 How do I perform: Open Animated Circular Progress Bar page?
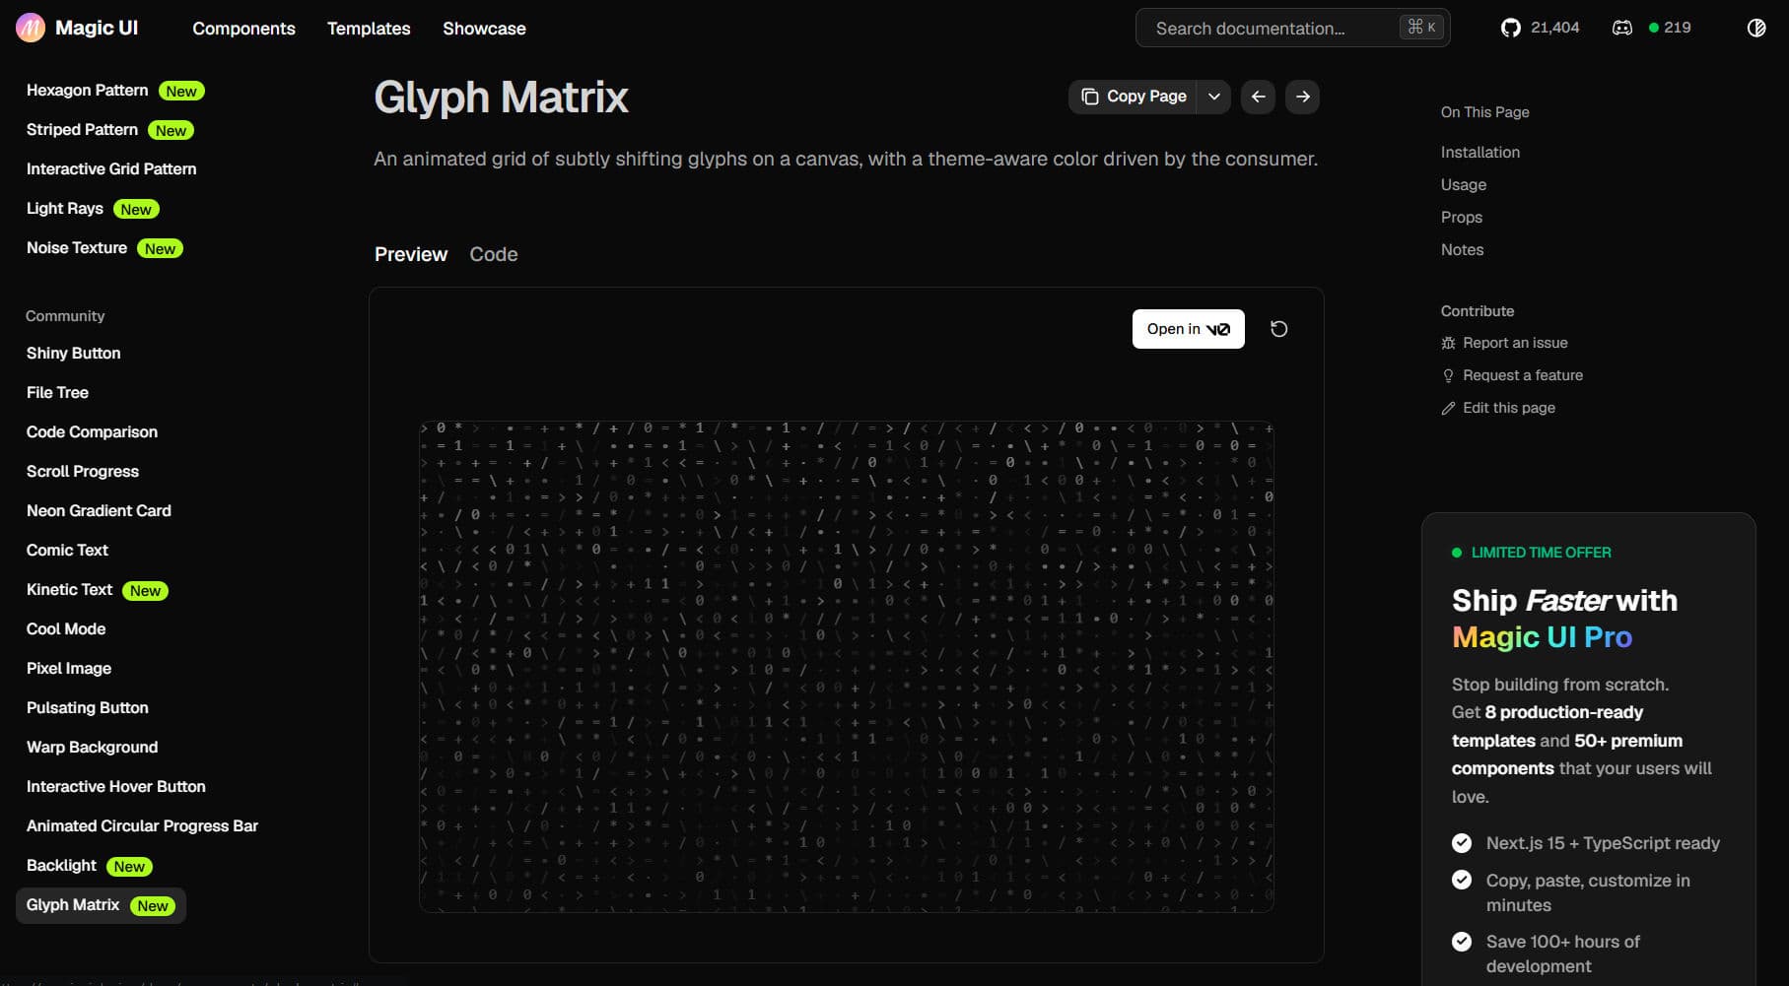pyautogui.click(x=142, y=825)
